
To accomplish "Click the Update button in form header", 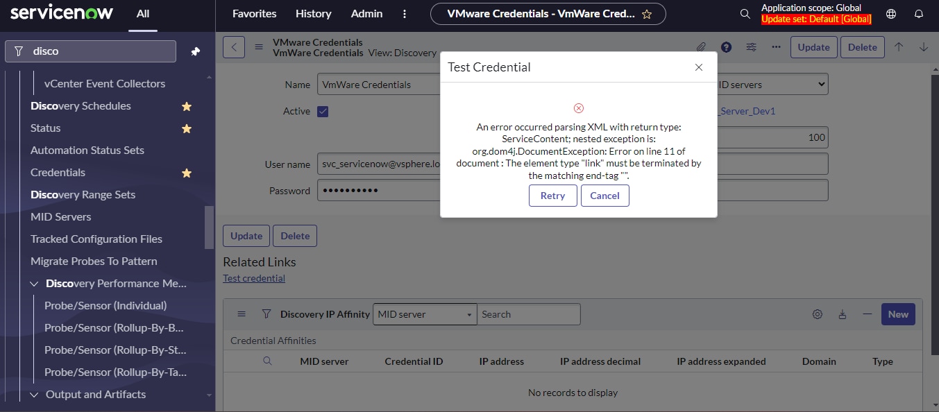I will tap(813, 47).
